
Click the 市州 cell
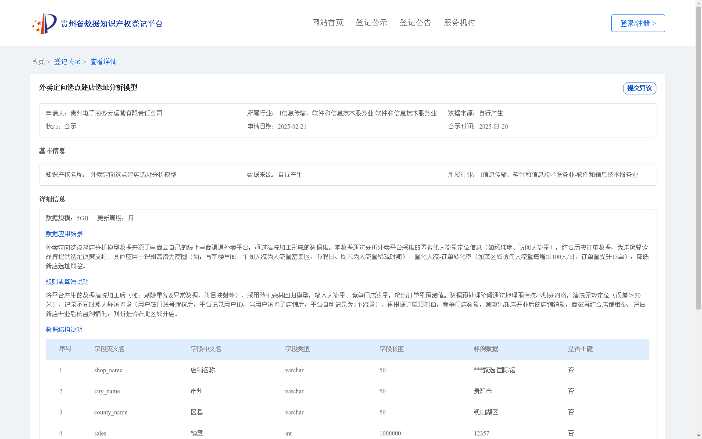coord(197,391)
